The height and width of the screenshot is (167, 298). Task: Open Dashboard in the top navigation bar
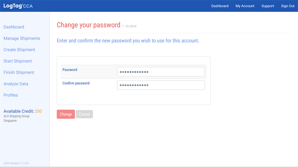[x=220, y=6]
